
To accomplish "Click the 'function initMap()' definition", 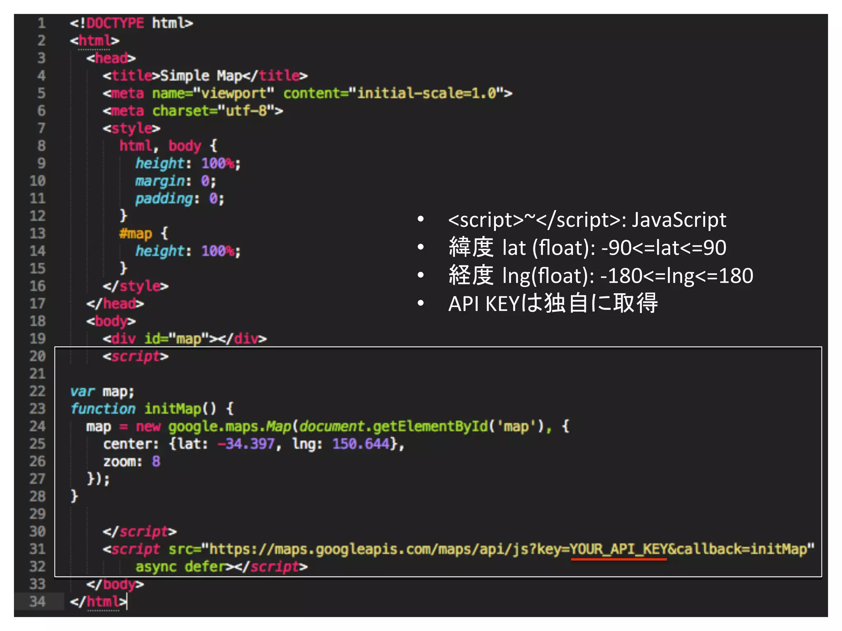I will point(143,409).
